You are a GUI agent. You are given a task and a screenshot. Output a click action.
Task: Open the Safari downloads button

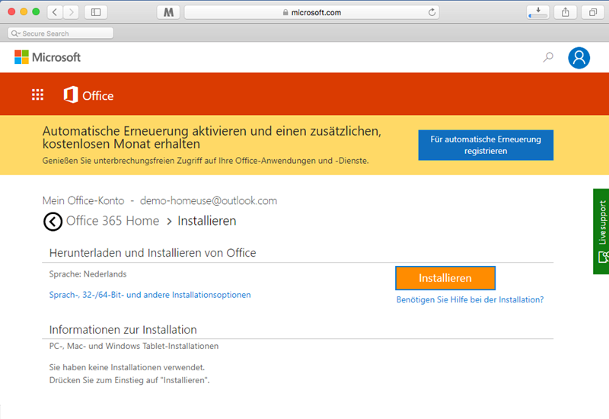[x=538, y=12]
